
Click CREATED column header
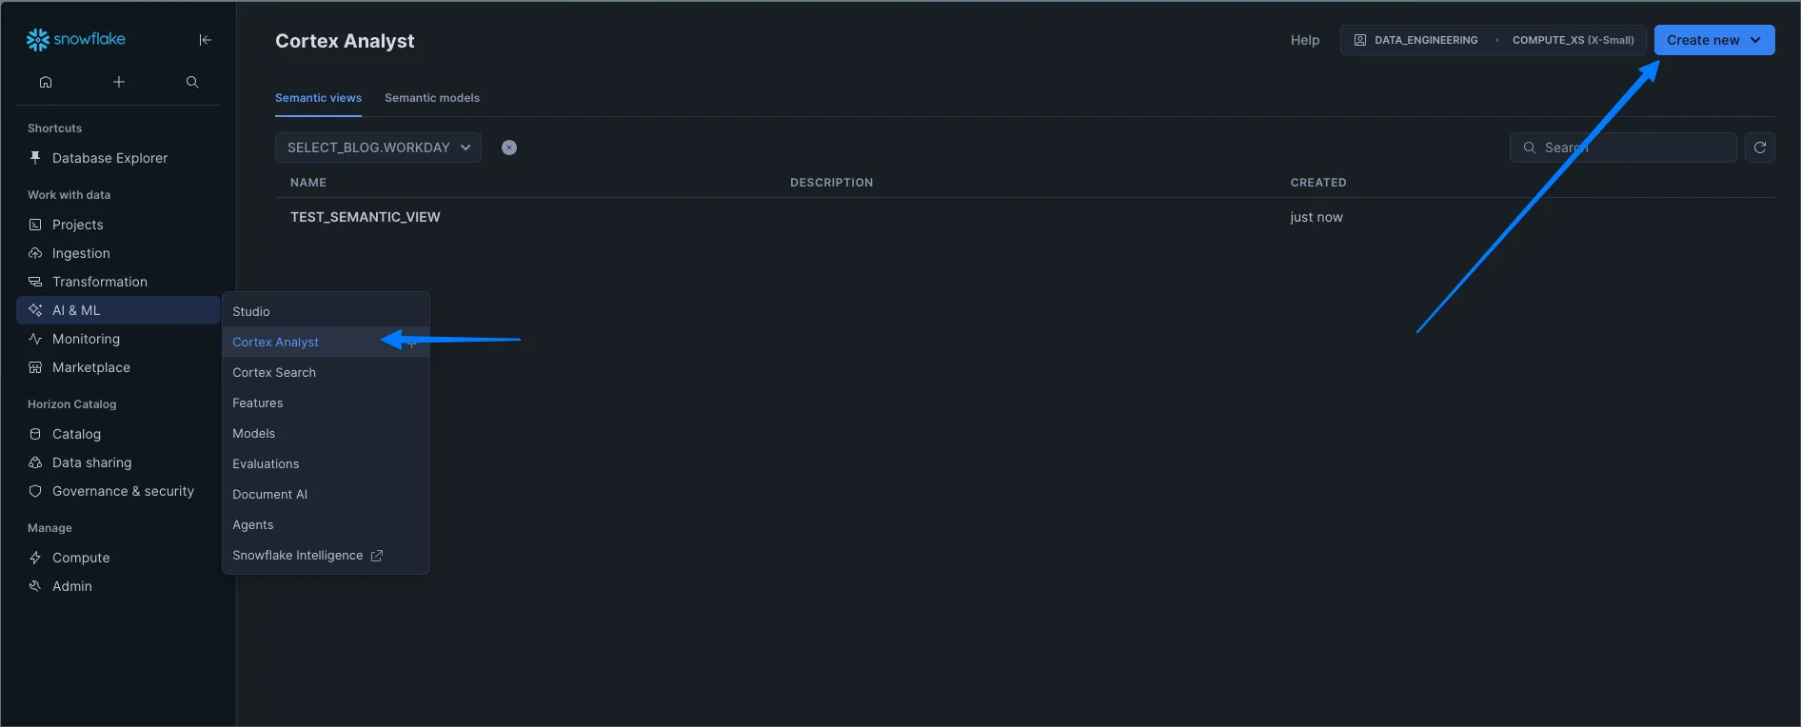(1318, 183)
